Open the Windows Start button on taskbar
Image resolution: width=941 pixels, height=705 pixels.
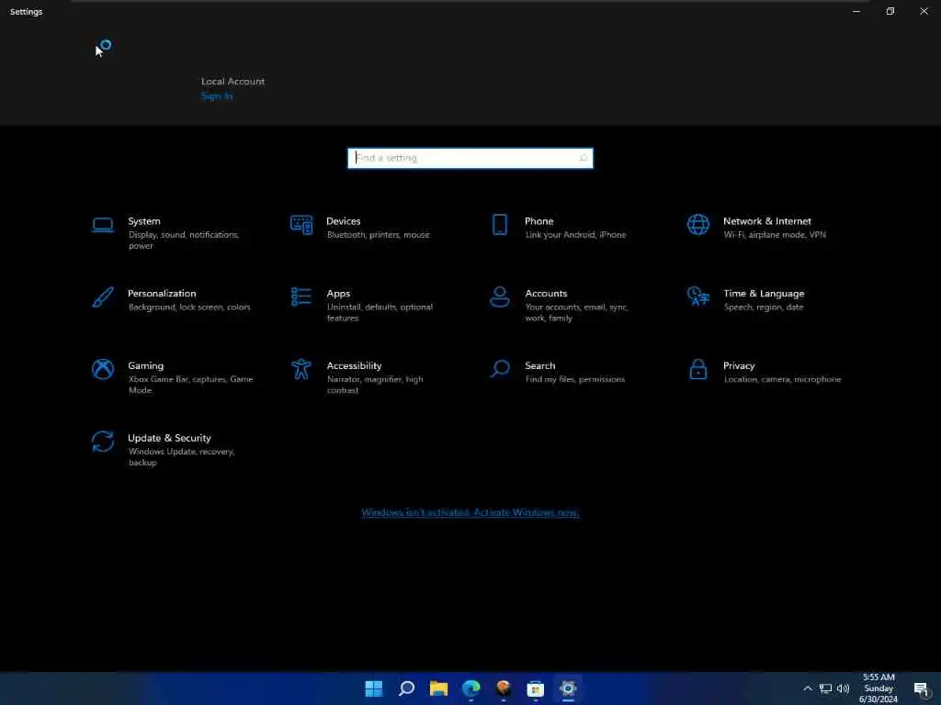373,688
